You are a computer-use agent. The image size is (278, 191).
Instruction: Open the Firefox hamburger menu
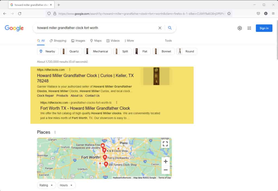click(x=273, y=14)
